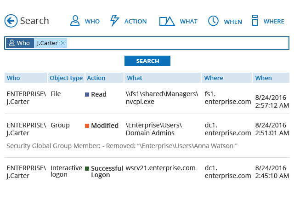Sort by the Who column header
The height and width of the screenshot is (207, 294).
(x=26, y=78)
